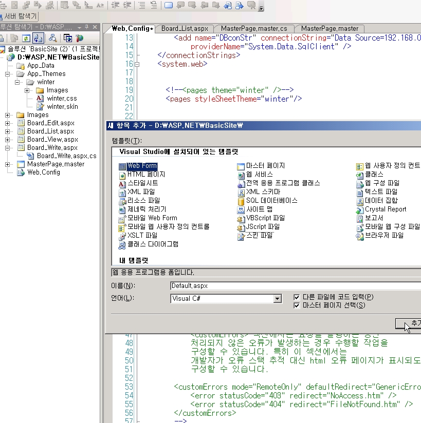421x423 pixels.
Task: Collapse system.web outline region in code
Action: coord(137,64)
